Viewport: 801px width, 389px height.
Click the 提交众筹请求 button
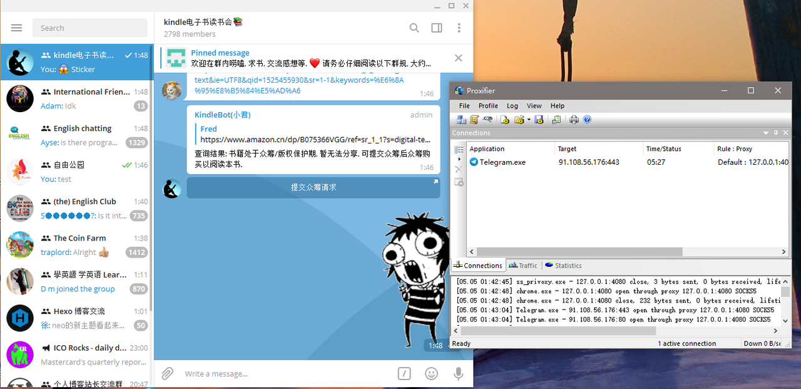[x=314, y=187]
